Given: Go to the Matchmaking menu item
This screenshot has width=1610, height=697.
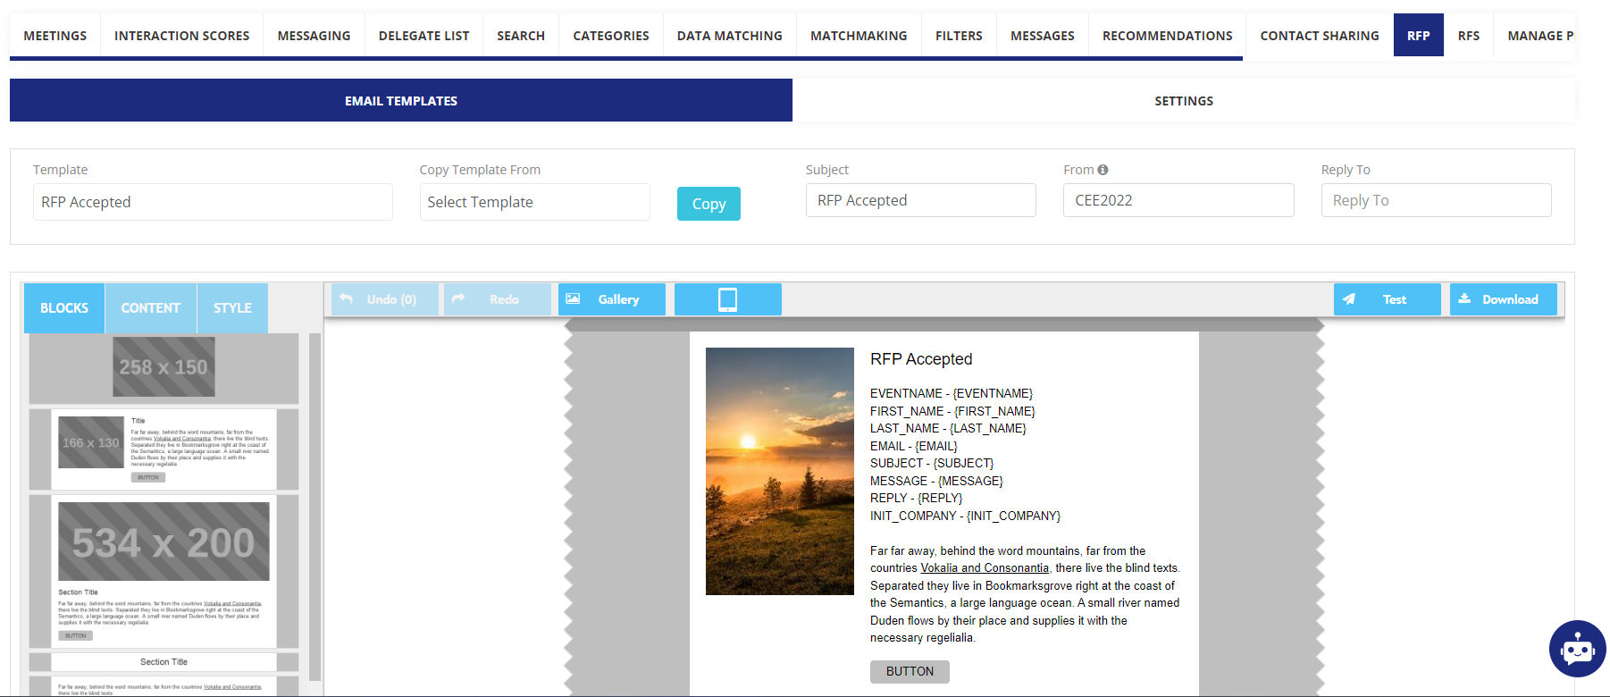Looking at the screenshot, I should click(x=858, y=36).
